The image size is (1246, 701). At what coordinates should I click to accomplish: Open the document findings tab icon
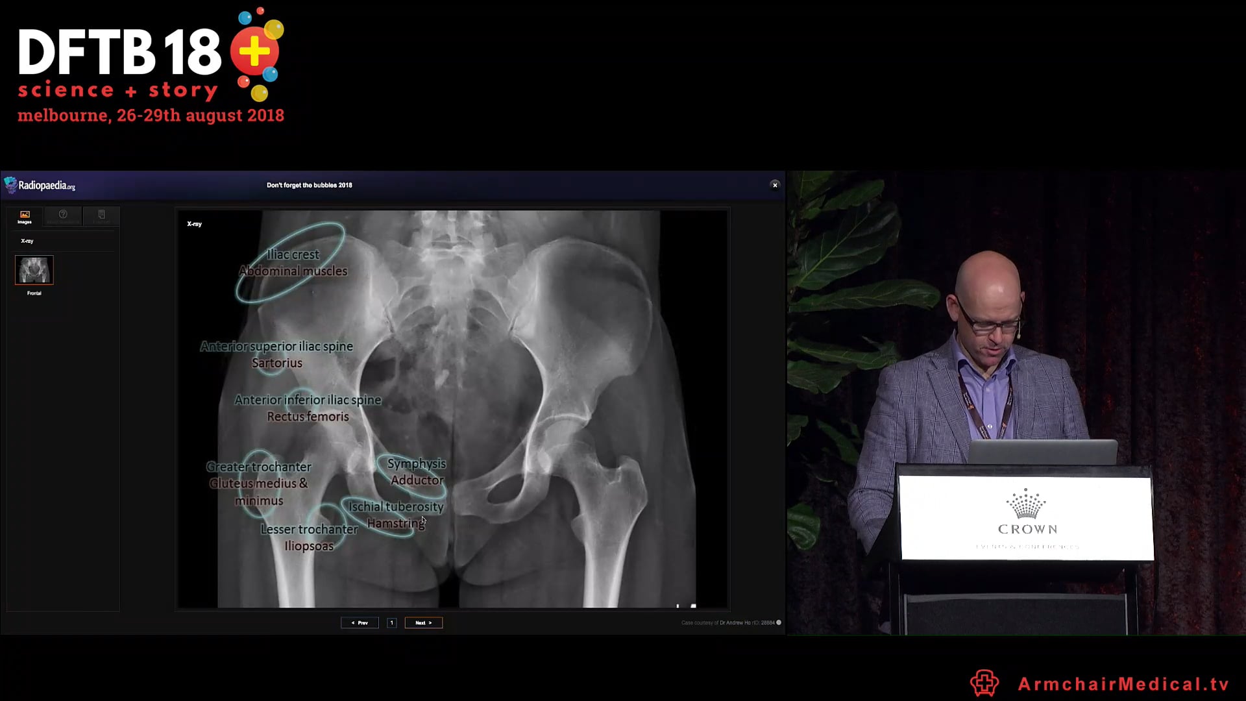(x=101, y=214)
